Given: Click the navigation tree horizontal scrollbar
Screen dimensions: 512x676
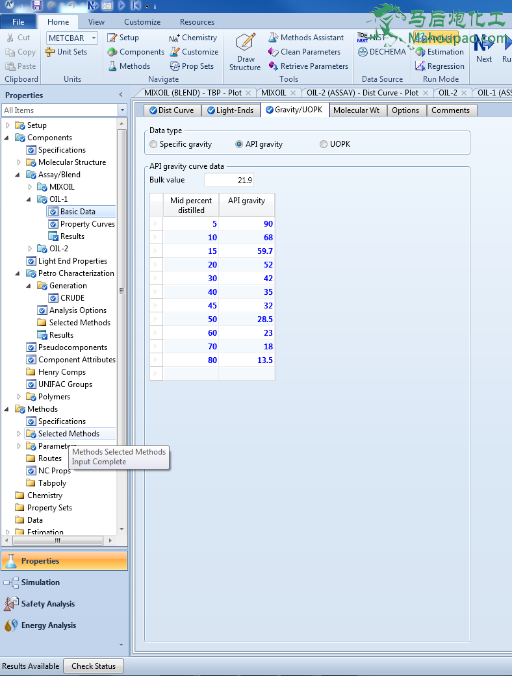Looking at the screenshot, I should [x=58, y=540].
